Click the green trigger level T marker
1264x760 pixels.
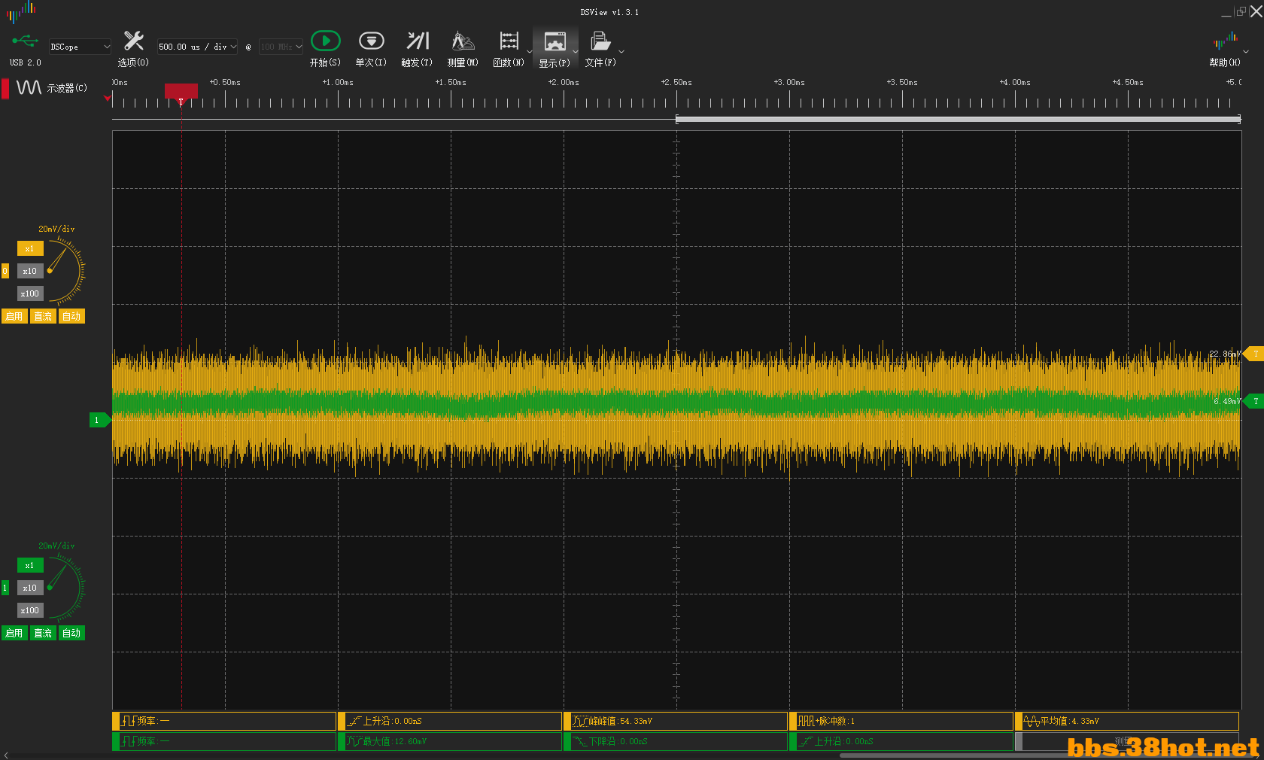coord(1253,401)
